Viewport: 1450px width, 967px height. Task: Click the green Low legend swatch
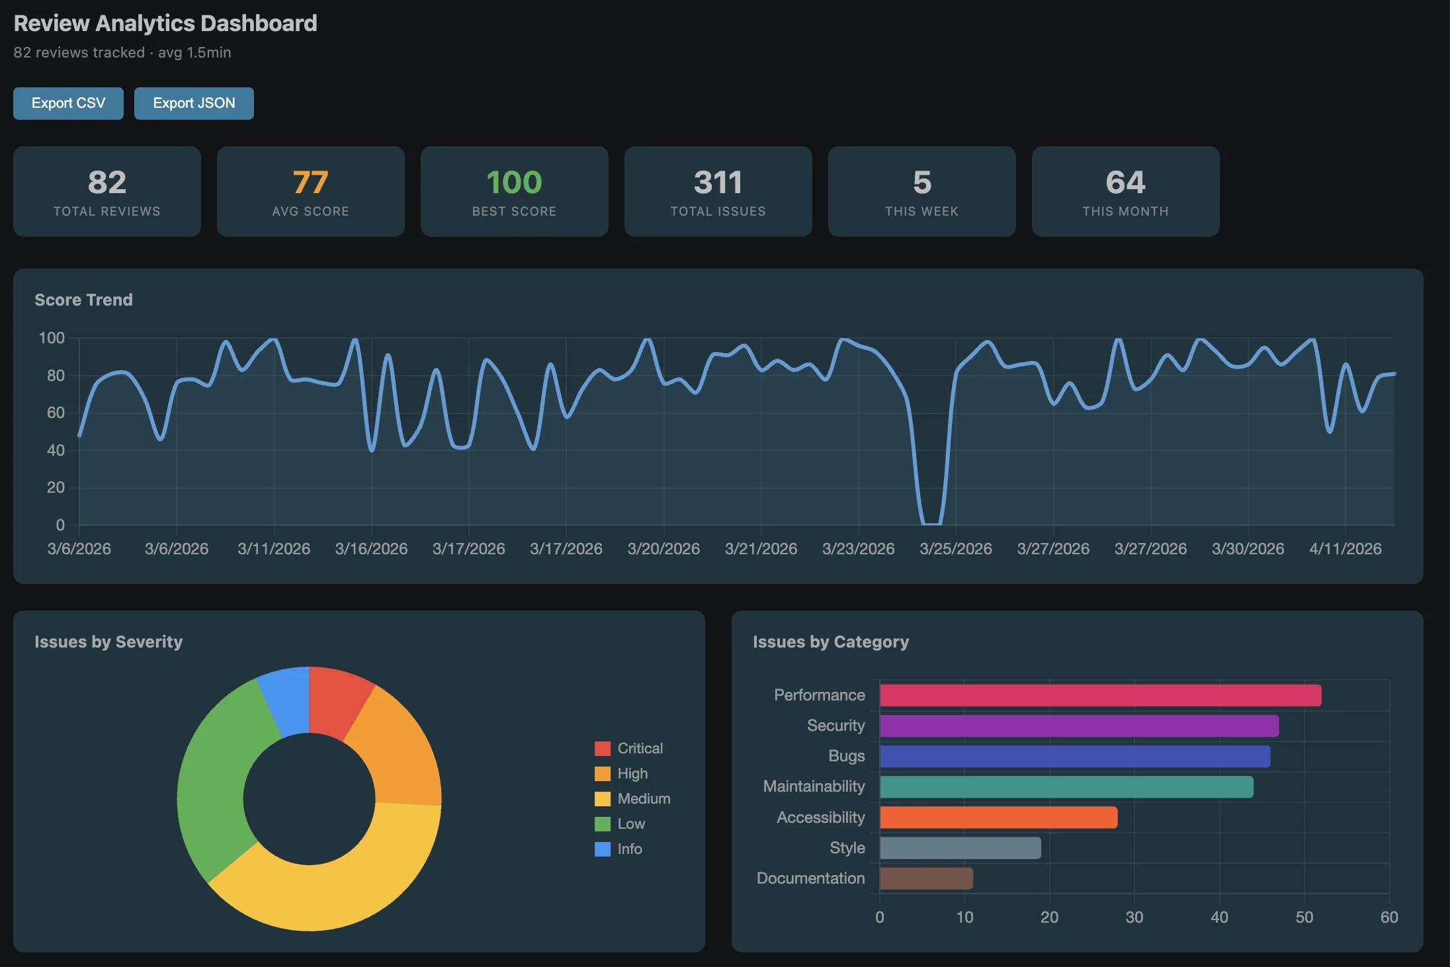click(x=602, y=823)
